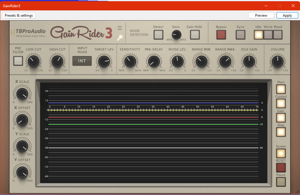Screen dimensions: 300x195
Task: Click the Target Lev. knob
Action: 104,62
